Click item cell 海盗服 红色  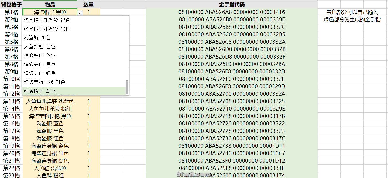tap(50, 138)
